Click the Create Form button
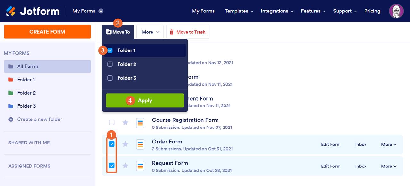Image resolution: width=410 pixels, height=186 pixels. click(x=47, y=32)
